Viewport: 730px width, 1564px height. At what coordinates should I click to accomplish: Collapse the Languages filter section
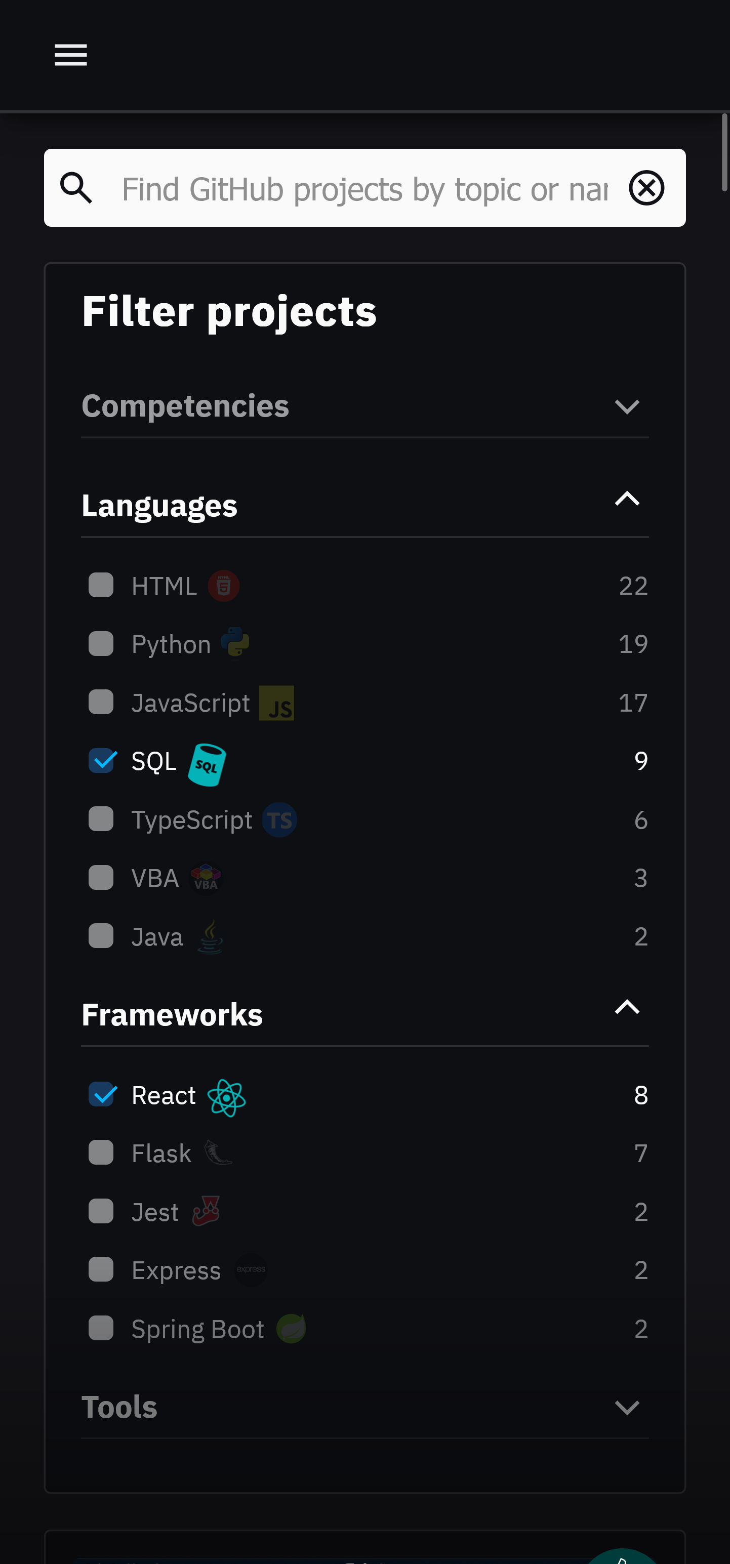[627, 499]
